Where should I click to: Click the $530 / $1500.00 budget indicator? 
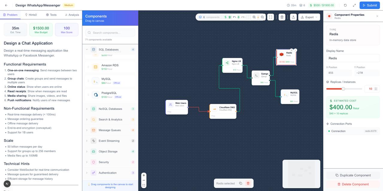coord(322,5)
